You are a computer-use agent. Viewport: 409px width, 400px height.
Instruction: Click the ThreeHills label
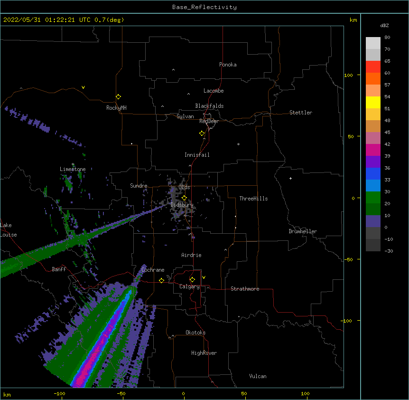(x=253, y=199)
